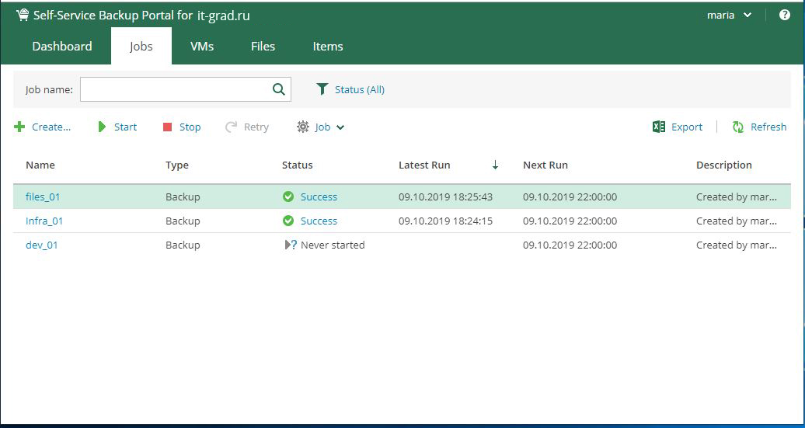The height and width of the screenshot is (428, 805).
Task: Click the search magnifier icon
Action: 279,89
